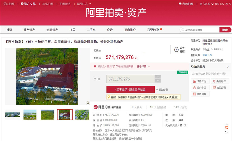This screenshot has width=232, height=141.
Task: Open 拍卖咨询 service
Action: coord(220,88)
